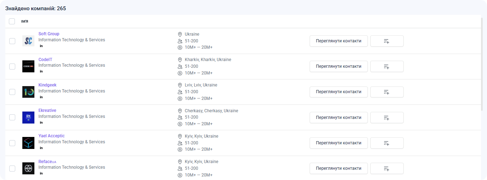487x180 pixels.
Task: Open the Ekreative company name link
Action: (x=47, y=110)
